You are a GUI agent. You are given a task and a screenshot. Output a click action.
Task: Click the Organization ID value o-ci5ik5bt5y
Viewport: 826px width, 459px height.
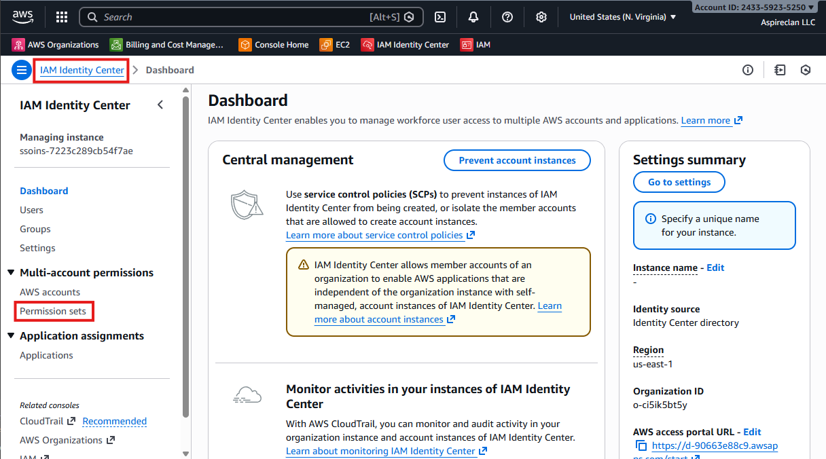click(660, 405)
